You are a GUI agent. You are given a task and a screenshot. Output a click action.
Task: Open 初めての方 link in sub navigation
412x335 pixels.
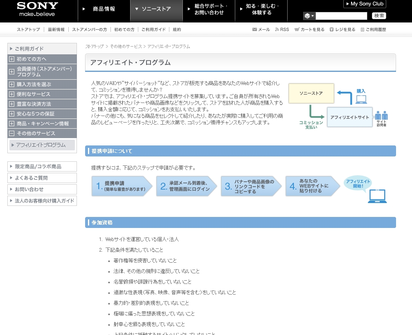coord(124,30)
